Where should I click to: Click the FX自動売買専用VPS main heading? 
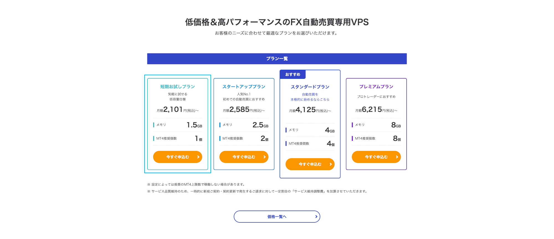coord(277,22)
